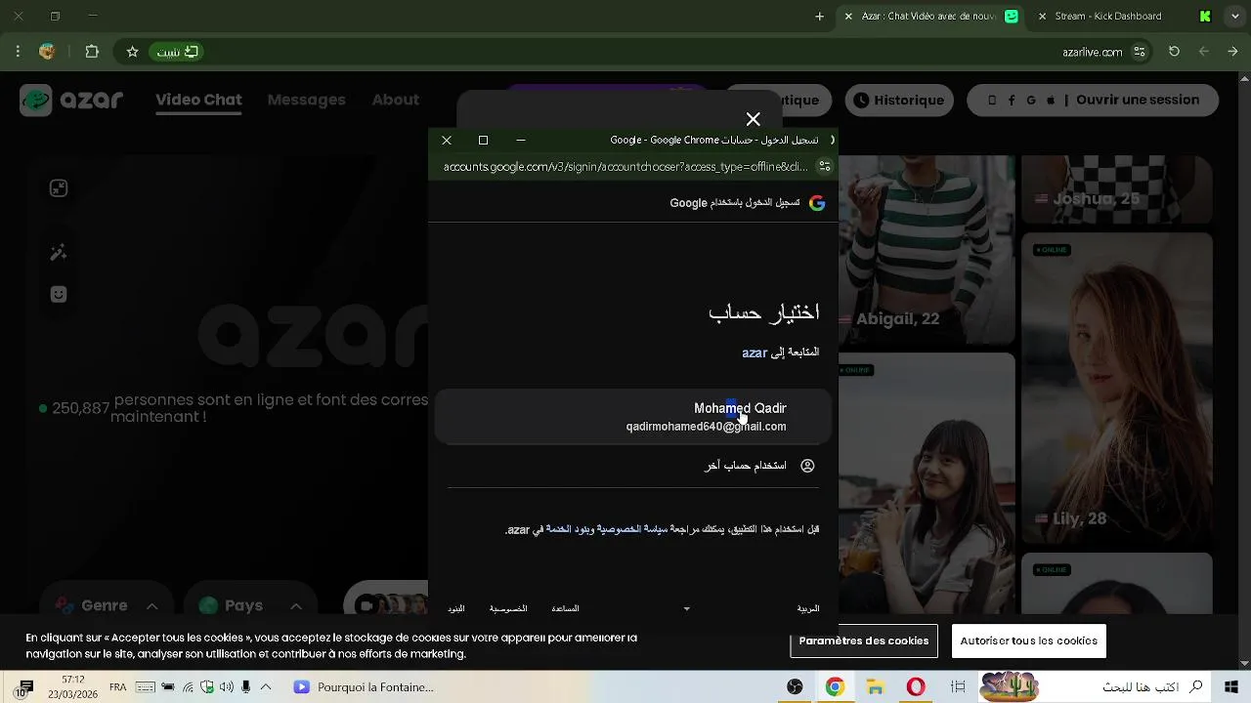1251x703 pixels.
Task: Click the site settings icon in Google popup
Action: pos(825,167)
